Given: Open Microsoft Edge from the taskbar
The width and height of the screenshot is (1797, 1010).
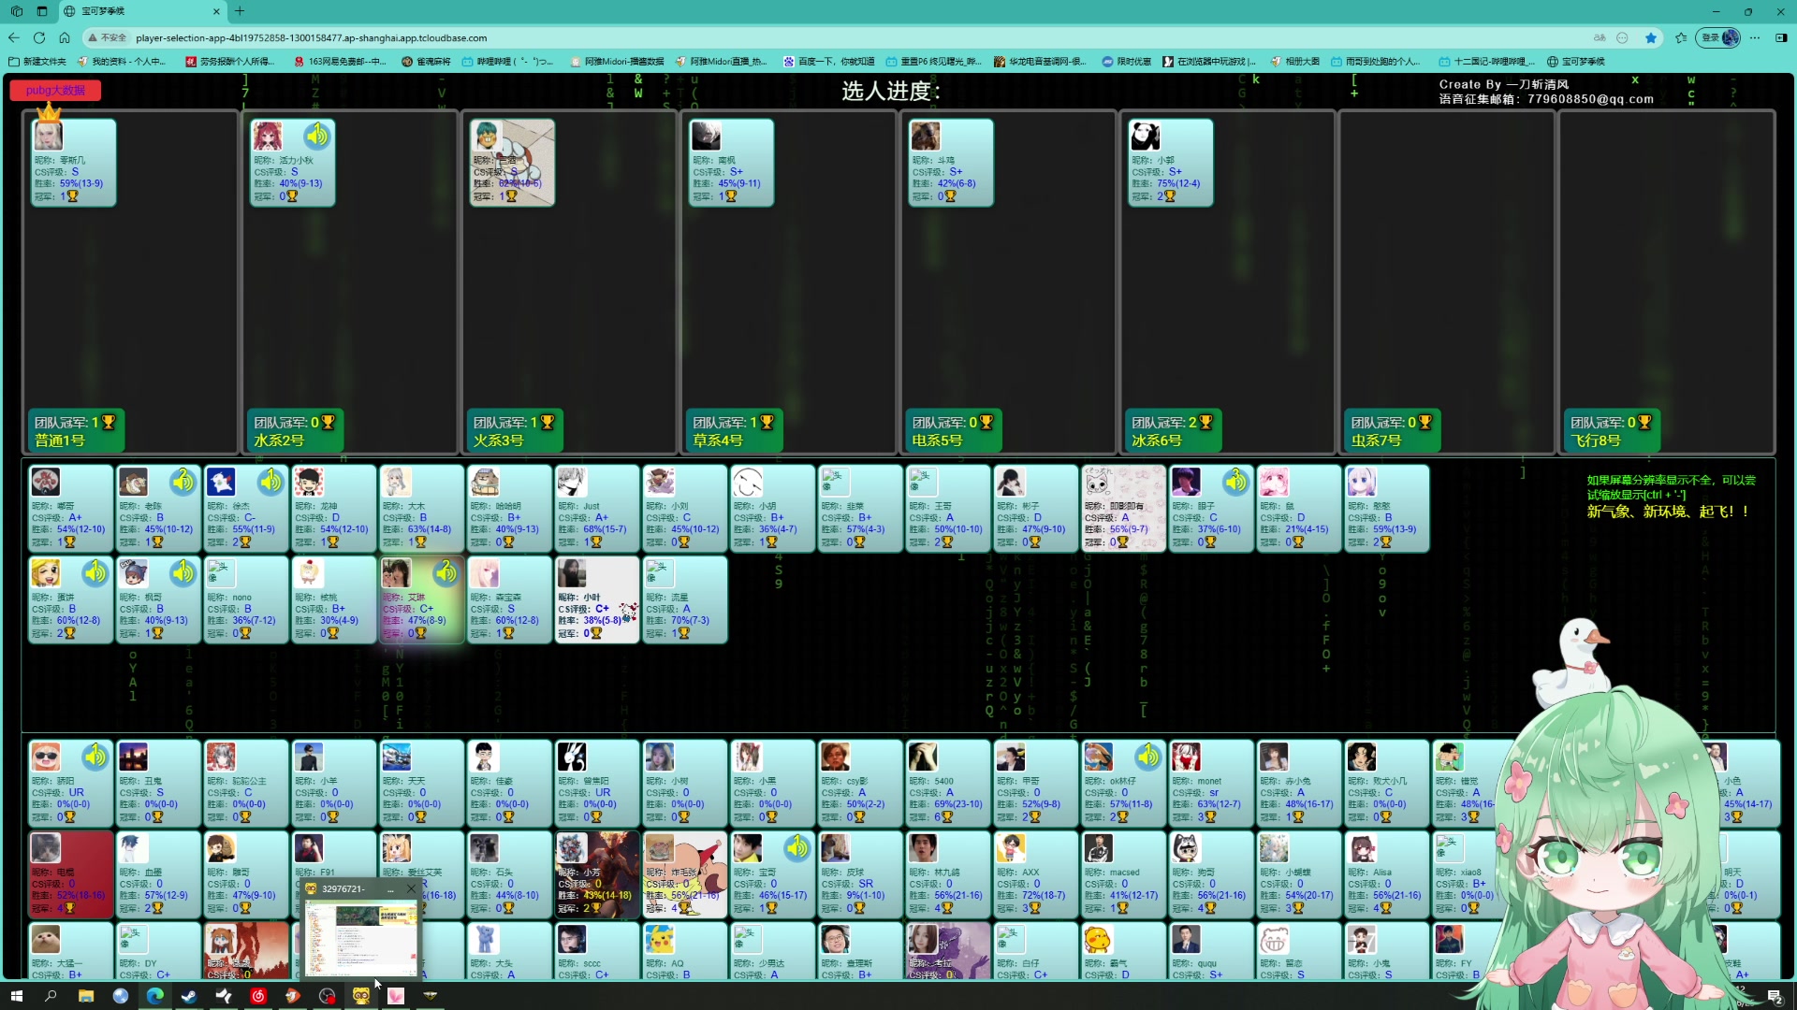Looking at the screenshot, I should point(154,996).
